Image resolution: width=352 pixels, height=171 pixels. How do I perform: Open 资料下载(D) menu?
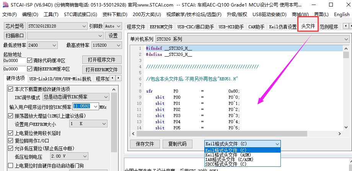pos(115,15)
